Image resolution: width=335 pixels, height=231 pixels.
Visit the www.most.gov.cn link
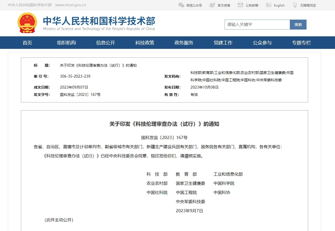point(70,5)
